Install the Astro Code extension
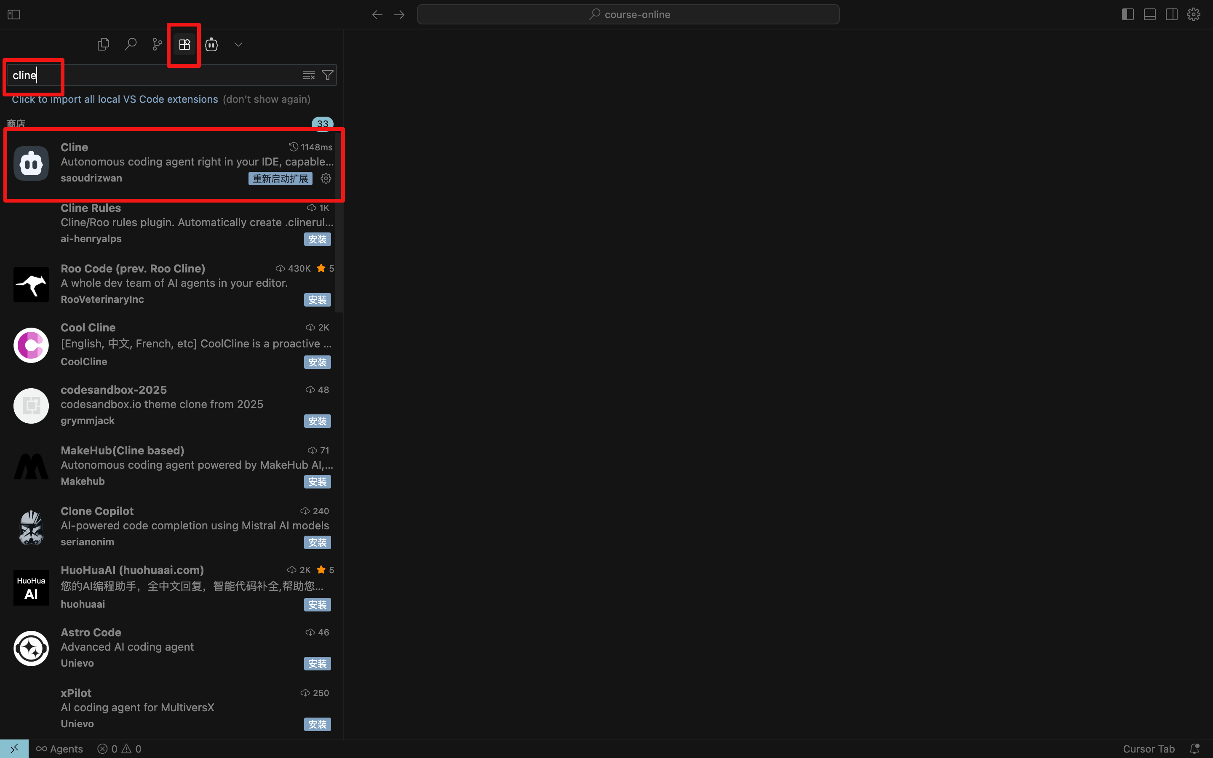 pyautogui.click(x=317, y=664)
